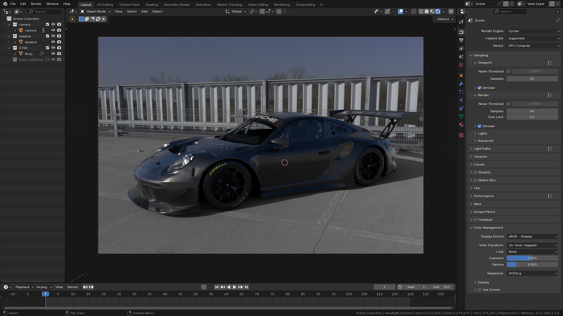
Task: Open the Device GPU Compute dropdown
Action: coord(534,46)
